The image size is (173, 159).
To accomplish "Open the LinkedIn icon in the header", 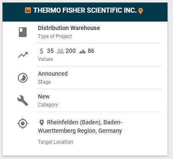I will [28, 10].
